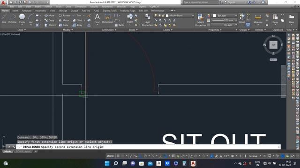
Task: Select the Arc tool
Action: [31, 19]
